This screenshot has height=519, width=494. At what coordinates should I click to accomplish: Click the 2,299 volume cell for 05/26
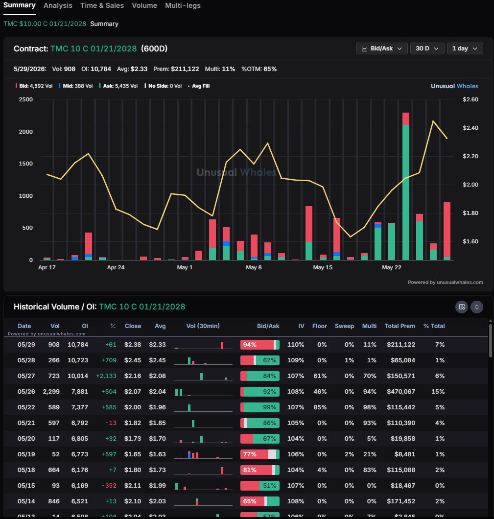coord(51,392)
